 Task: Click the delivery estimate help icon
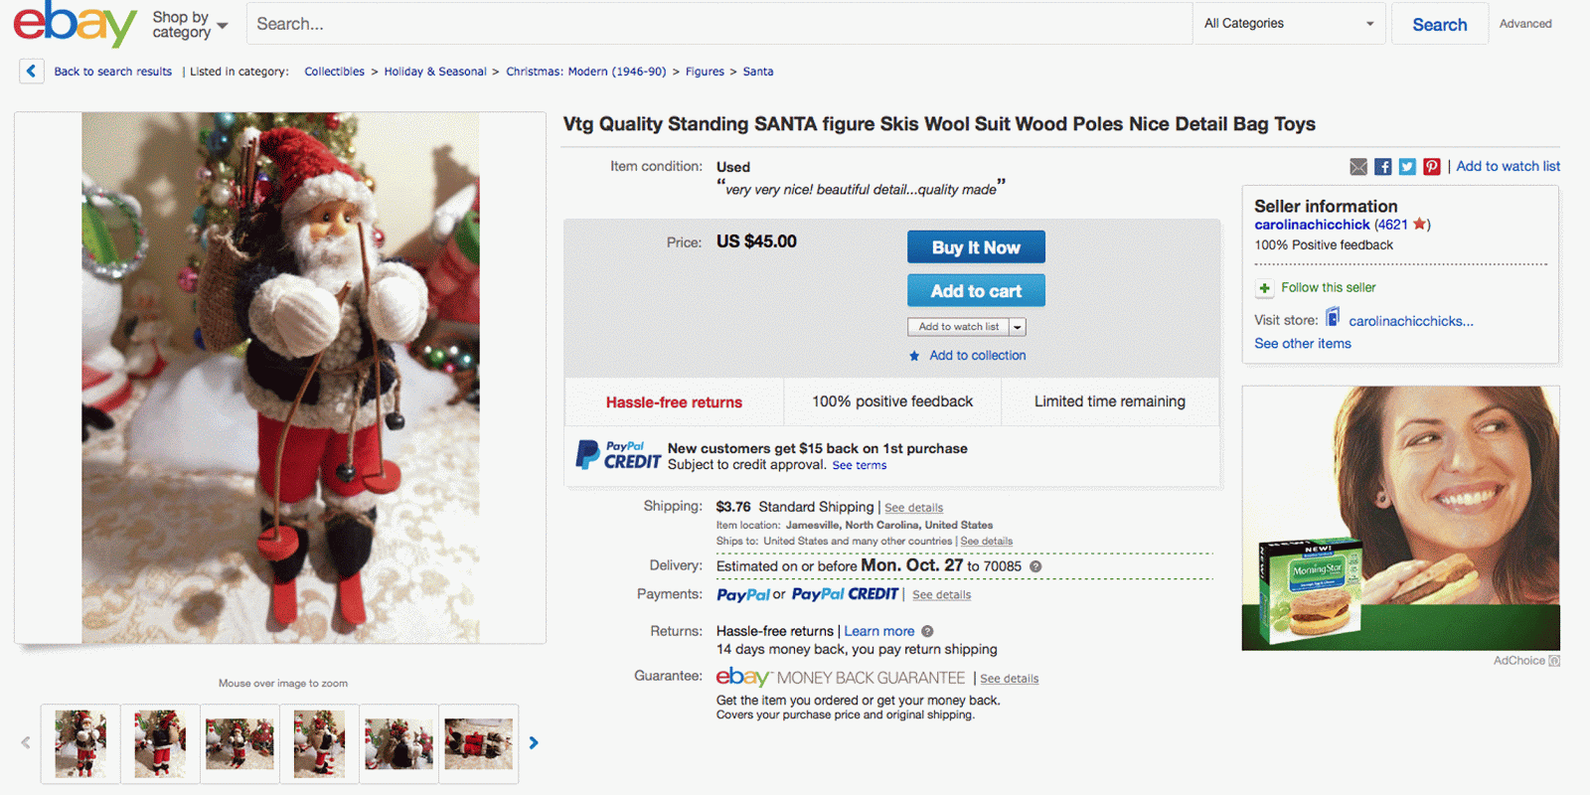(x=1035, y=566)
